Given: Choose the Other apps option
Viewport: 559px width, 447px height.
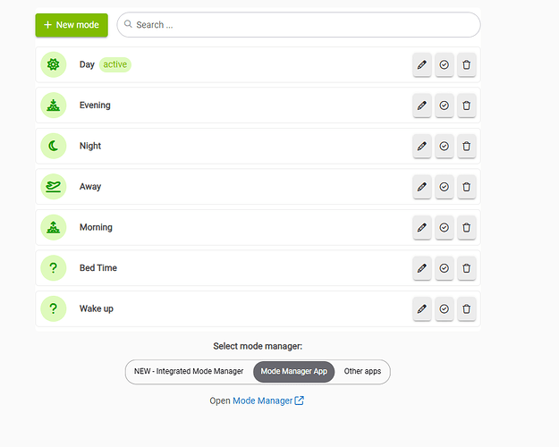Looking at the screenshot, I should 362,371.
